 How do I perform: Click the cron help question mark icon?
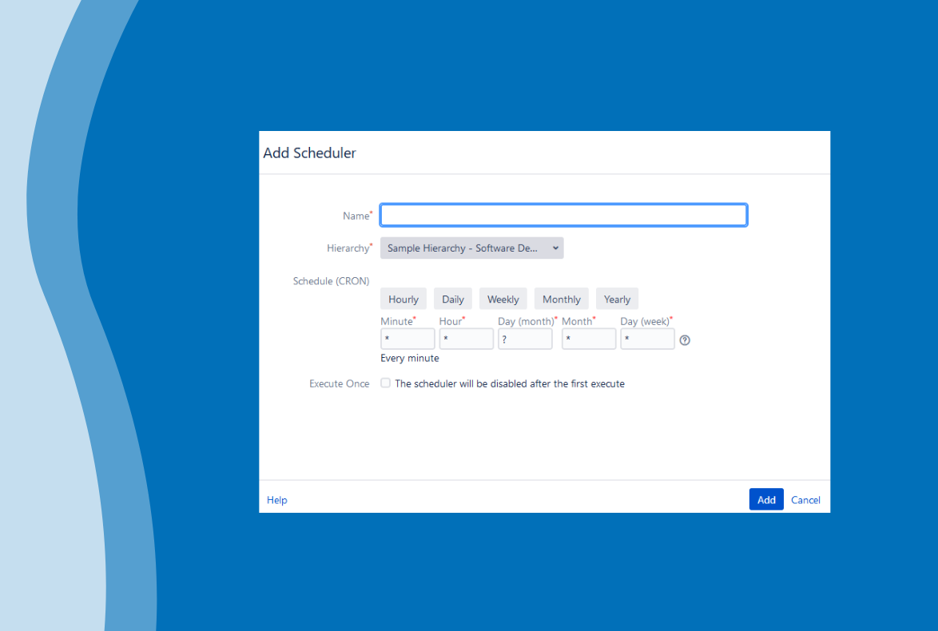(685, 339)
